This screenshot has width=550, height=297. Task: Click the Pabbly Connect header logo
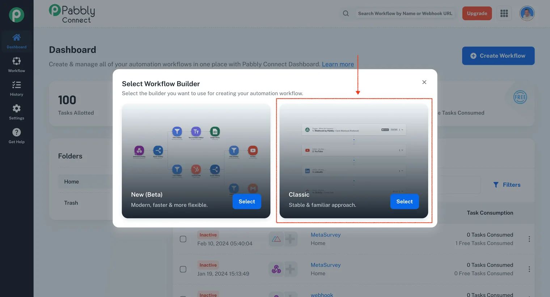click(x=72, y=14)
